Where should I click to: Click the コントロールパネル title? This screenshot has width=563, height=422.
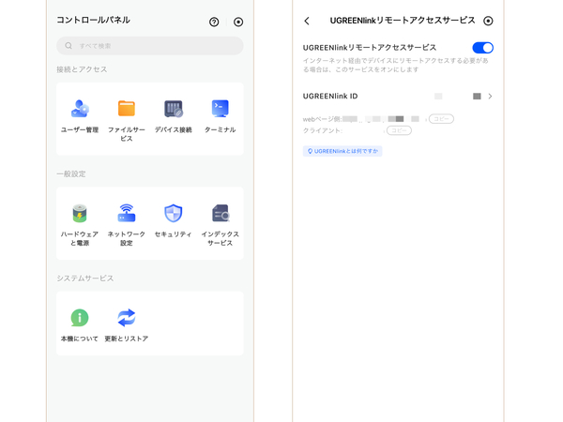(93, 20)
